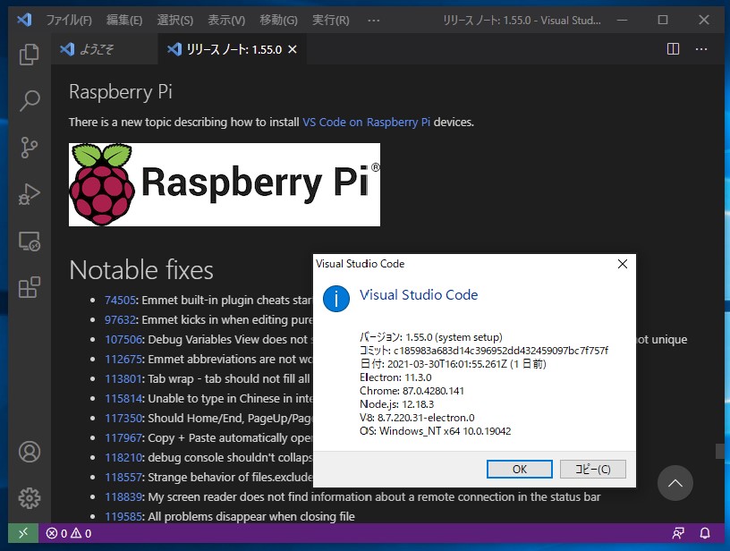
Task: Open the Explorer view icon
Action: pyautogui.click(x=29, y=55)
